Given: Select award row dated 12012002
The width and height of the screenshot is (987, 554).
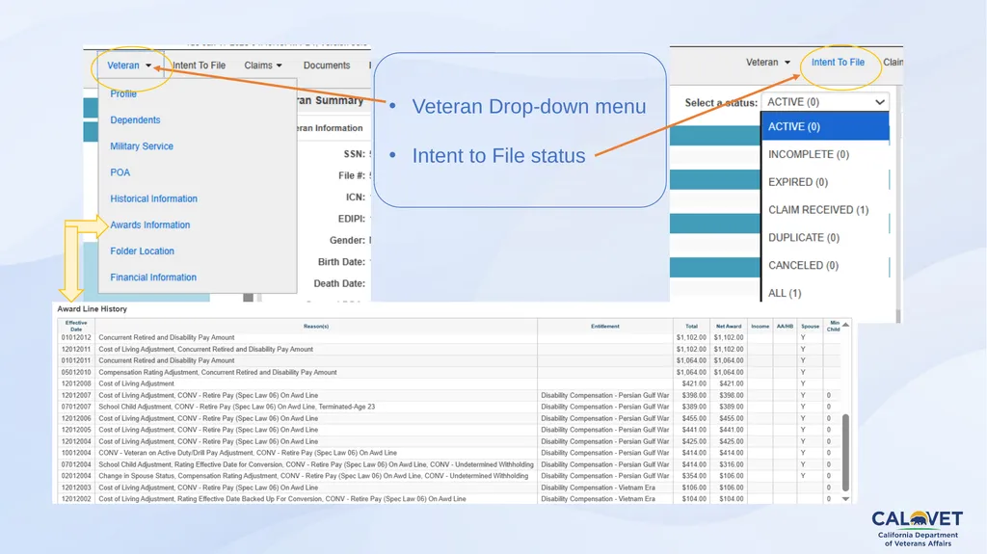Looking at the screenshot, I should pyautogui.click(x=449, y=499).
